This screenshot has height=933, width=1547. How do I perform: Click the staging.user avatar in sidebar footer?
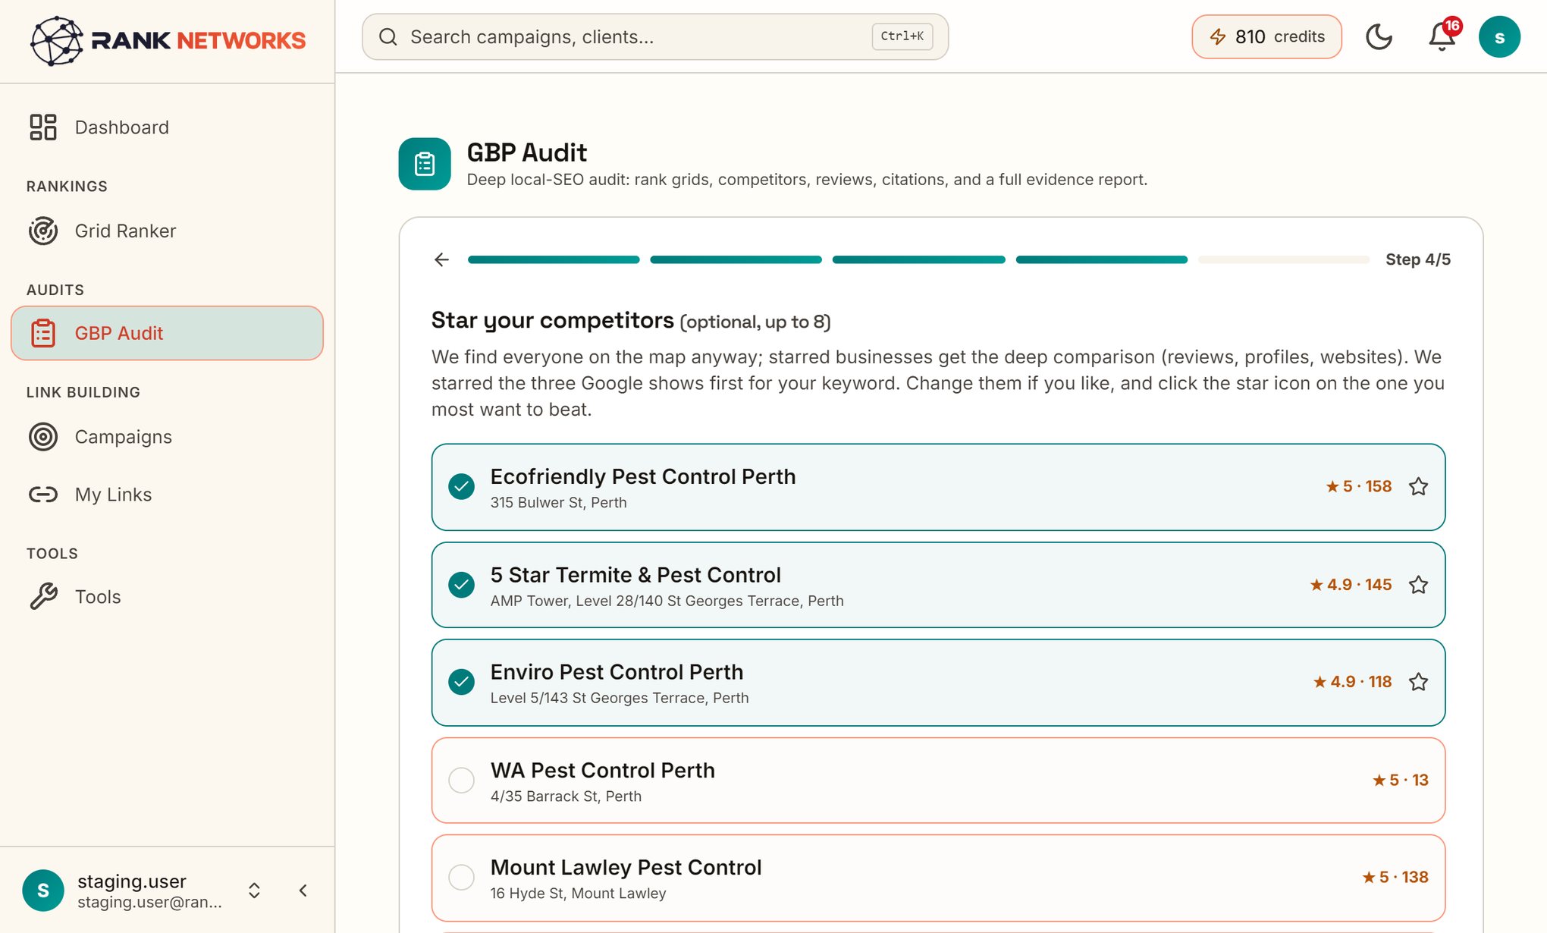click(x=43, y=891)
